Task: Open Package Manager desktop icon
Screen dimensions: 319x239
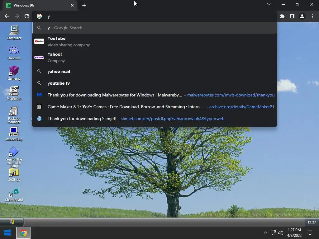Action: click(x=14, y=115)
